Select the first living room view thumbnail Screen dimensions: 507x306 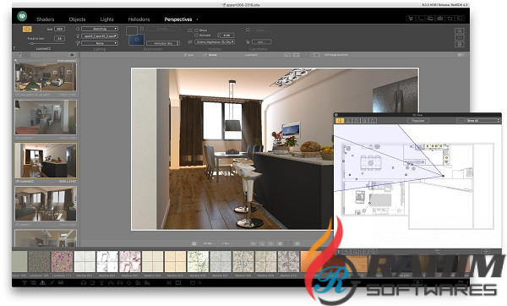46,77
